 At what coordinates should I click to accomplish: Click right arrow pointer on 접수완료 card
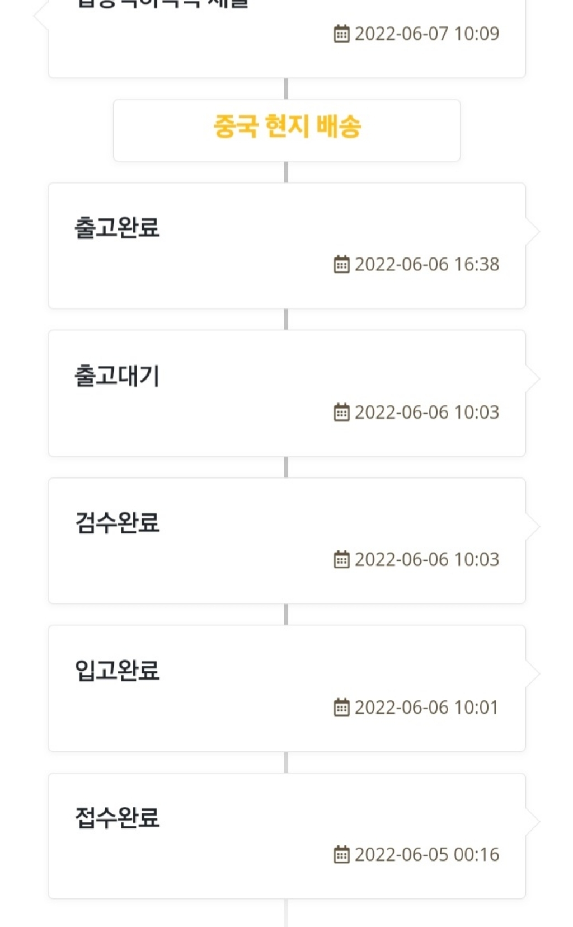click(x=532, y=822)
